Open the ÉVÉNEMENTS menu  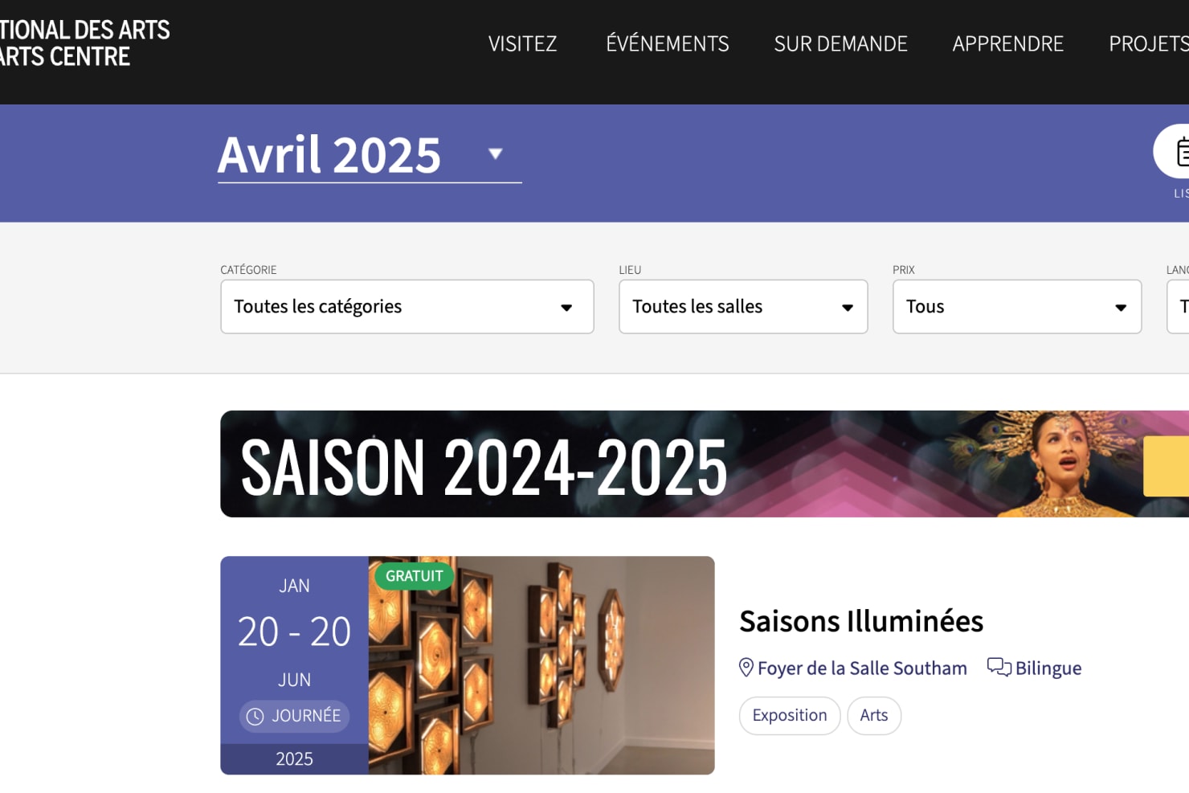click(x=668, y=43)
